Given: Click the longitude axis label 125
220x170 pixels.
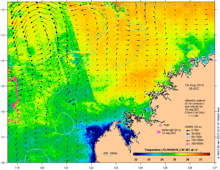Looking at the screenshot, I should point(165,167).
